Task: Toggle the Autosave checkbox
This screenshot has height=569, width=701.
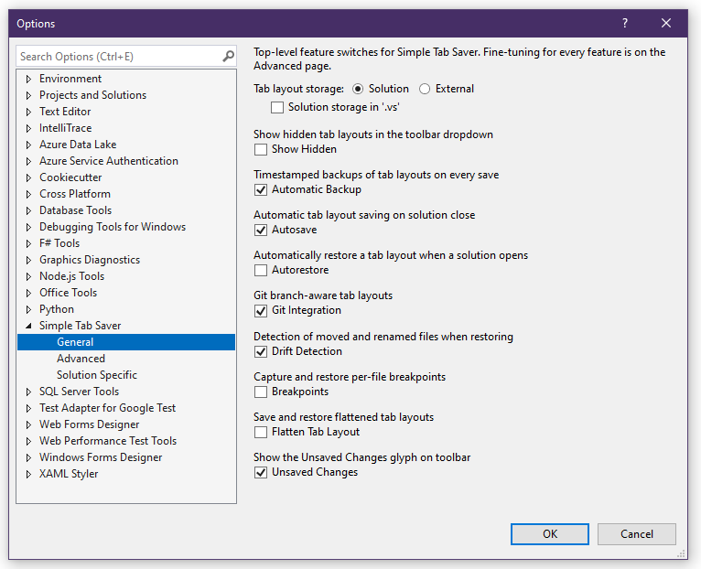Action: 261,230
